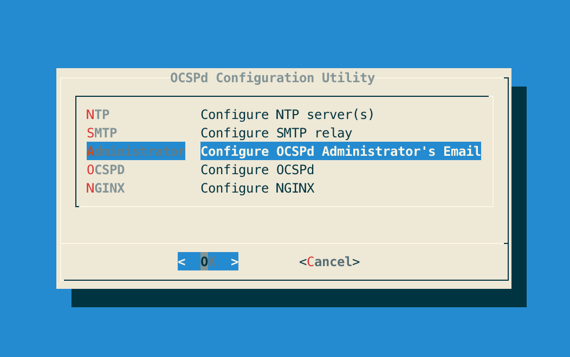Click 'Configure NGINX' description text

(x=258, y=188)
